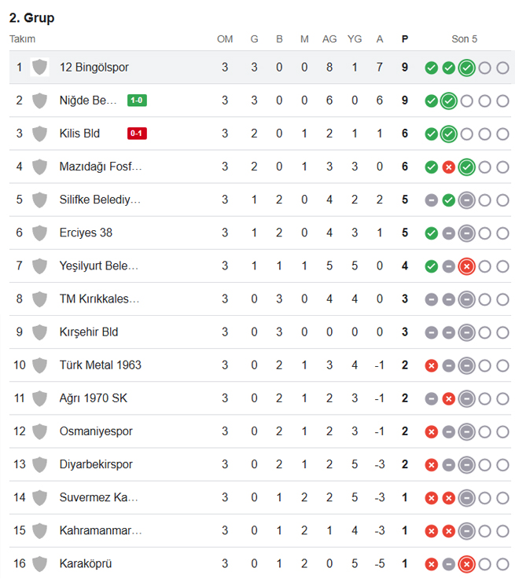Viewport: 515px width, 579px height.
Task: Open Erciyes 38 team link
Action: point(86,233)
